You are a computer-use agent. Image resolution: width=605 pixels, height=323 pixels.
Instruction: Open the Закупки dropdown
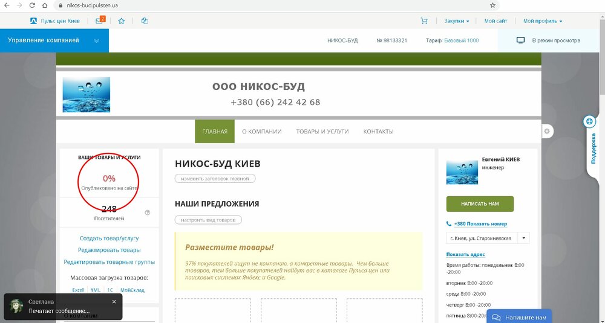coord(456,21)
